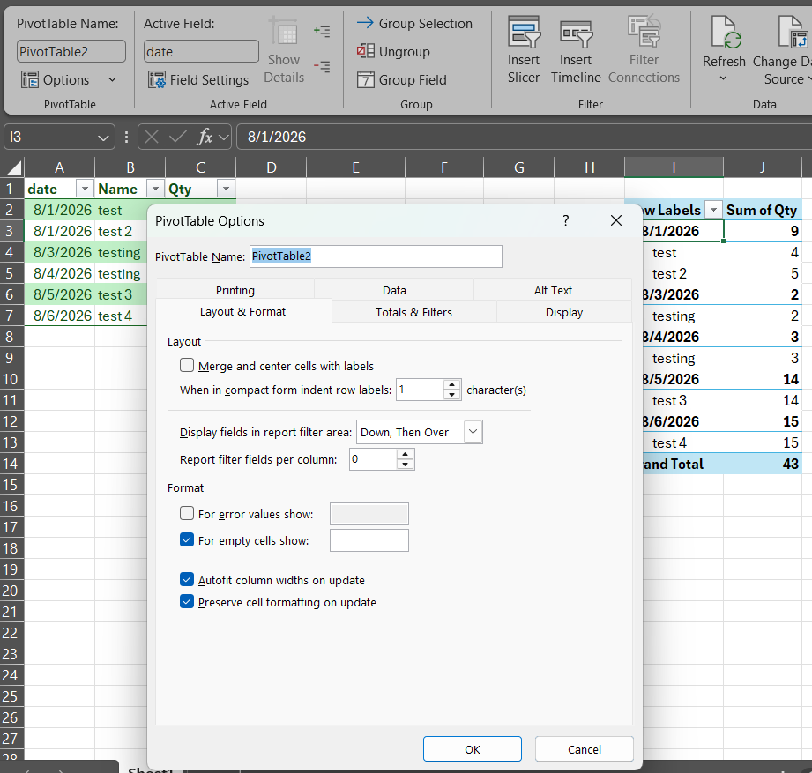
Task: Open the Name column filter dropdown
Action: [x=155, y=189]
